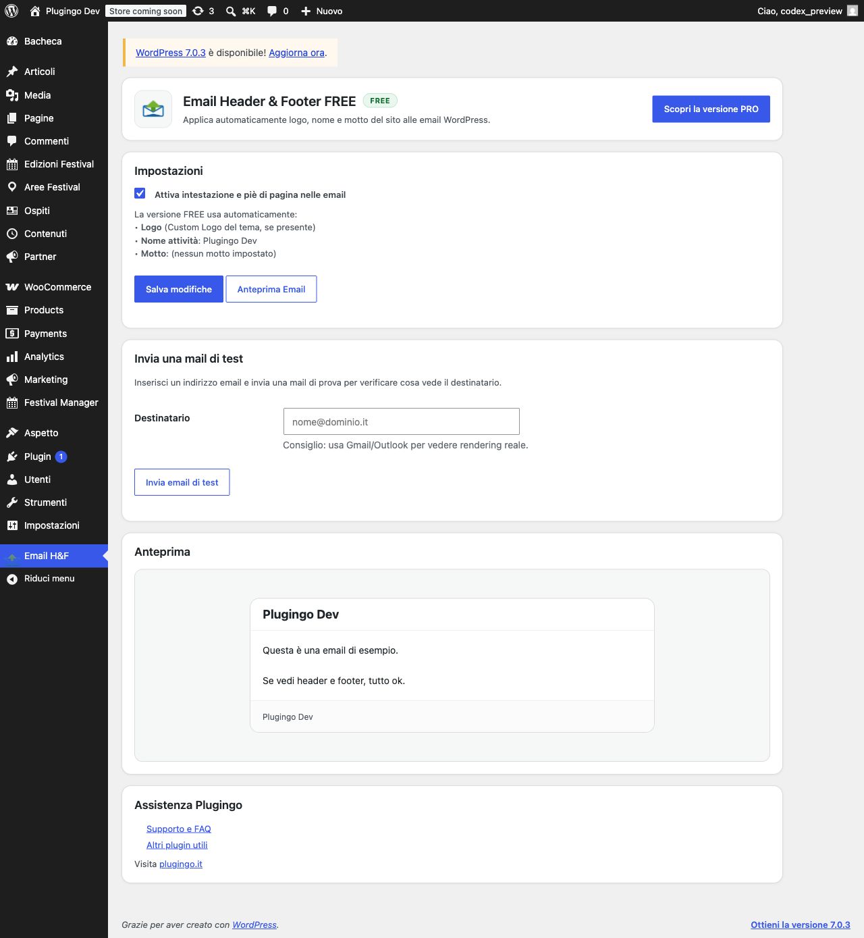Click the ⌘K search shortcut label

[248, 11]
